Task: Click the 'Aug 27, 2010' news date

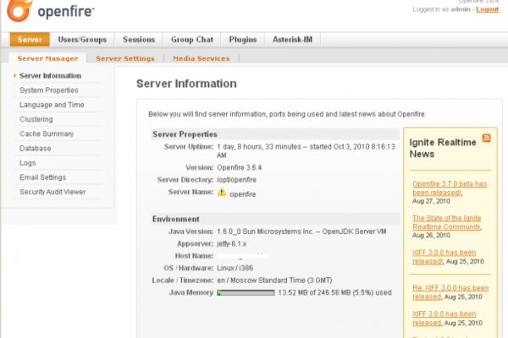Action: coord(431,201)
